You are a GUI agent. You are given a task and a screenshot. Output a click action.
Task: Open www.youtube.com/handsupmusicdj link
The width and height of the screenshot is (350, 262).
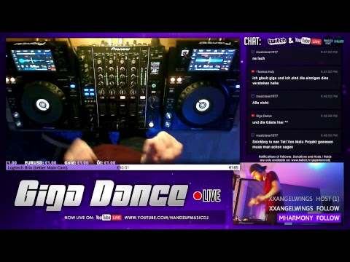(x=166, y=218)
